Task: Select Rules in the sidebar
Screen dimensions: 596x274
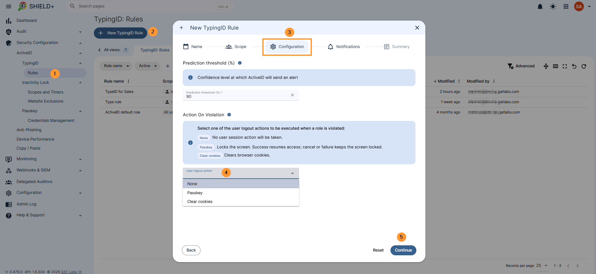Action: pyautogui.click(x=55, y=73)
